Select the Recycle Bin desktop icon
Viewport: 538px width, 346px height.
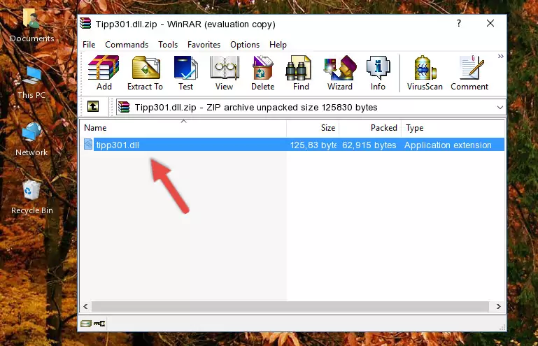32,198
